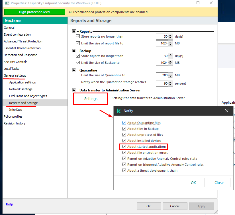
Task: Open Policy profiles section
Action: (x=13, y=116)
